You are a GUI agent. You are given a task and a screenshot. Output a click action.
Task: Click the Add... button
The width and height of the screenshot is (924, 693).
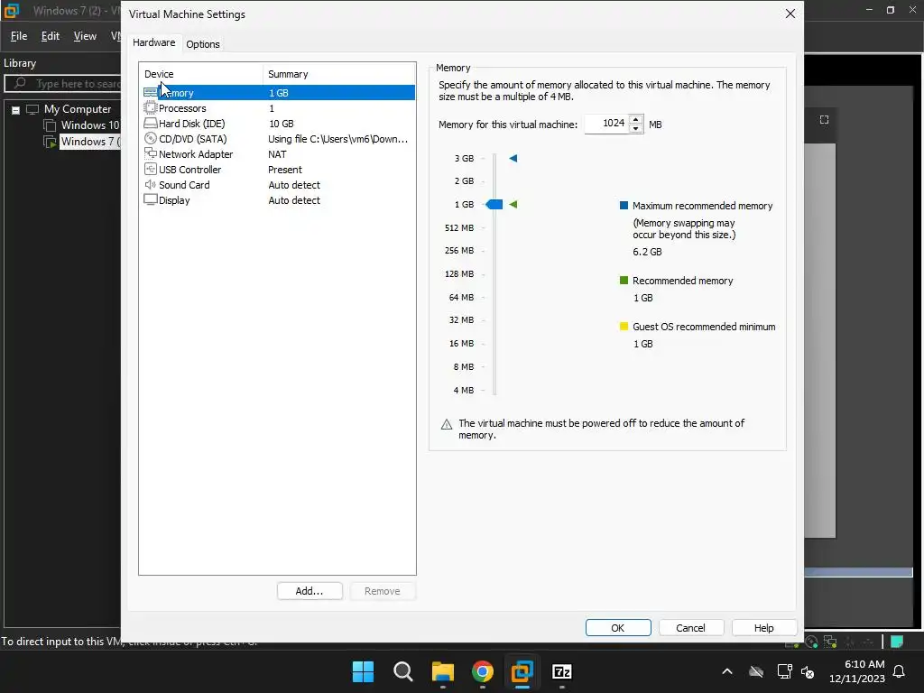click(310, 591)
